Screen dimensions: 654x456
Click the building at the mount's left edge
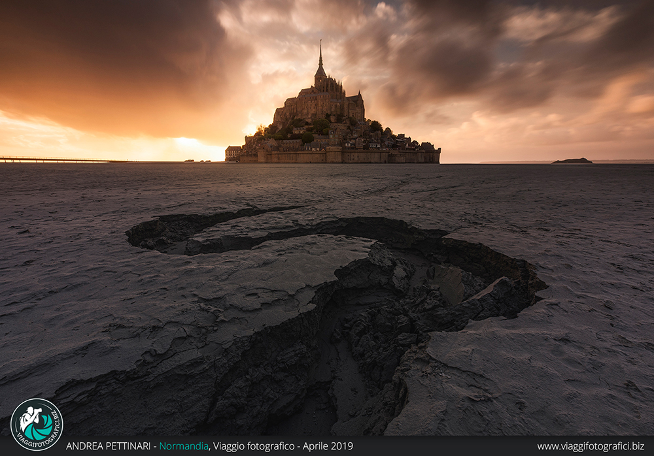click(x=233, y=153)
